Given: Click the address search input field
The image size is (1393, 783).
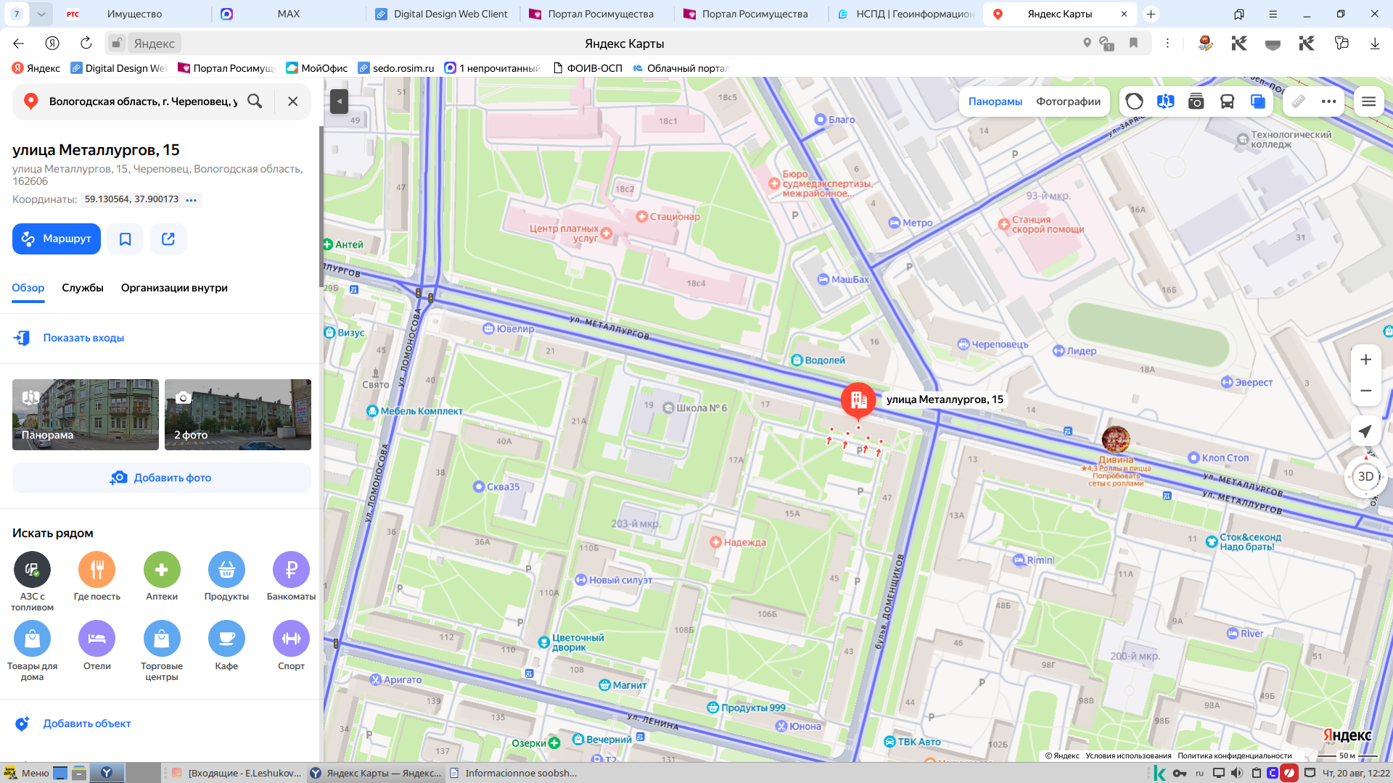Looking at the screenshot, I should click(x=143, y=101).
